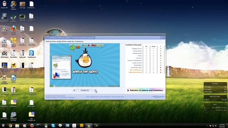This screenshot has height=128, width=228.
Task: Open SAMSUNG Dr.Printer desktop shortcut
Action: pos(14,116)
